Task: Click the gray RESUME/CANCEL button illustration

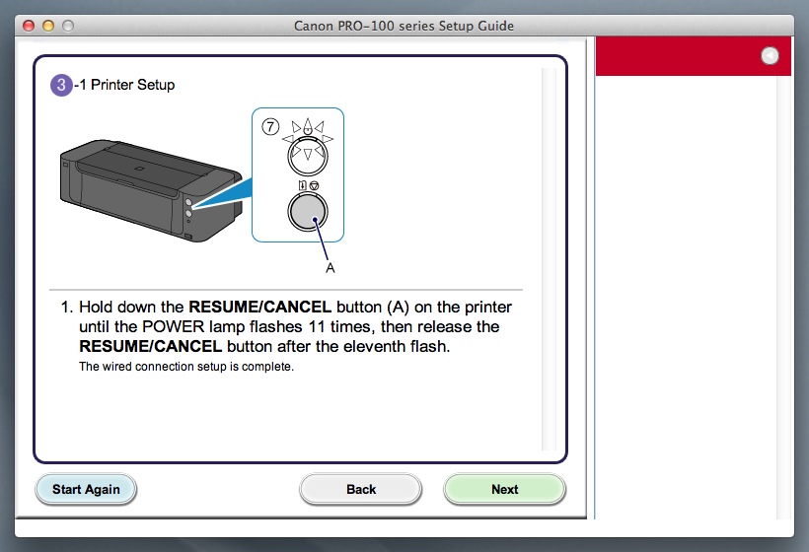Action: point(308,211)
